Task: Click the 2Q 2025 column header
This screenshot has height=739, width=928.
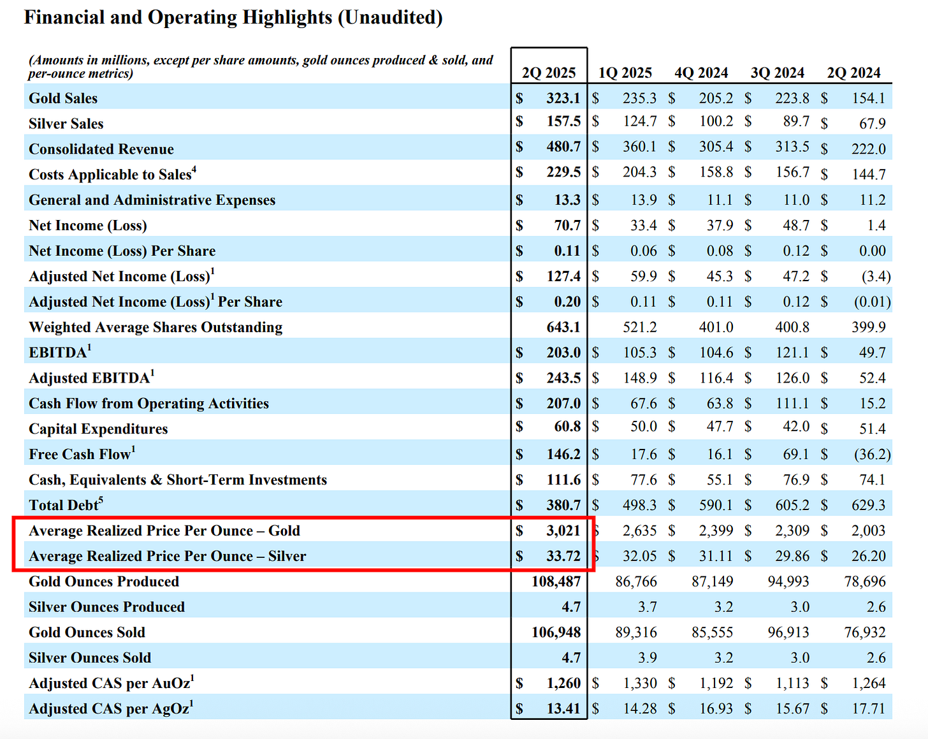Action: click(x=549, y=73)
